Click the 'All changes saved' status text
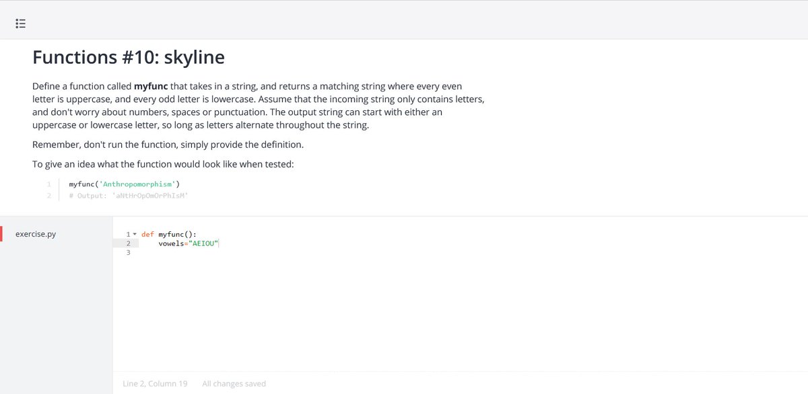808x394 pixels. pos(234,384)
